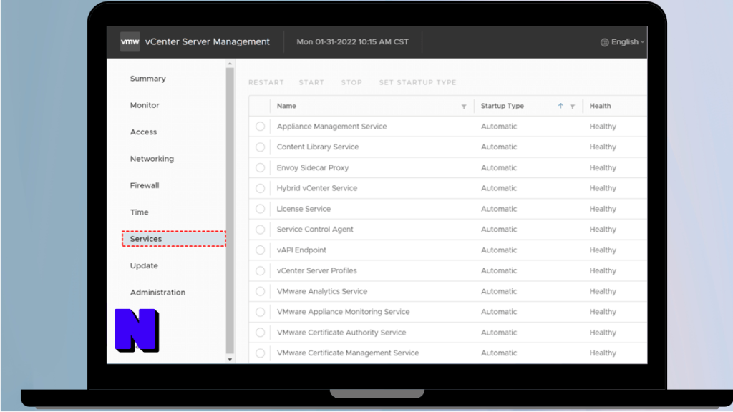Click Service Control Agent name
Image resolution: width=733 pixels, height=412 pixels.
click(x=315, y=230)
